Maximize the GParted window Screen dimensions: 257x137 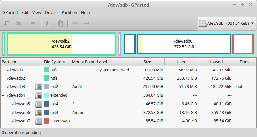242,5
